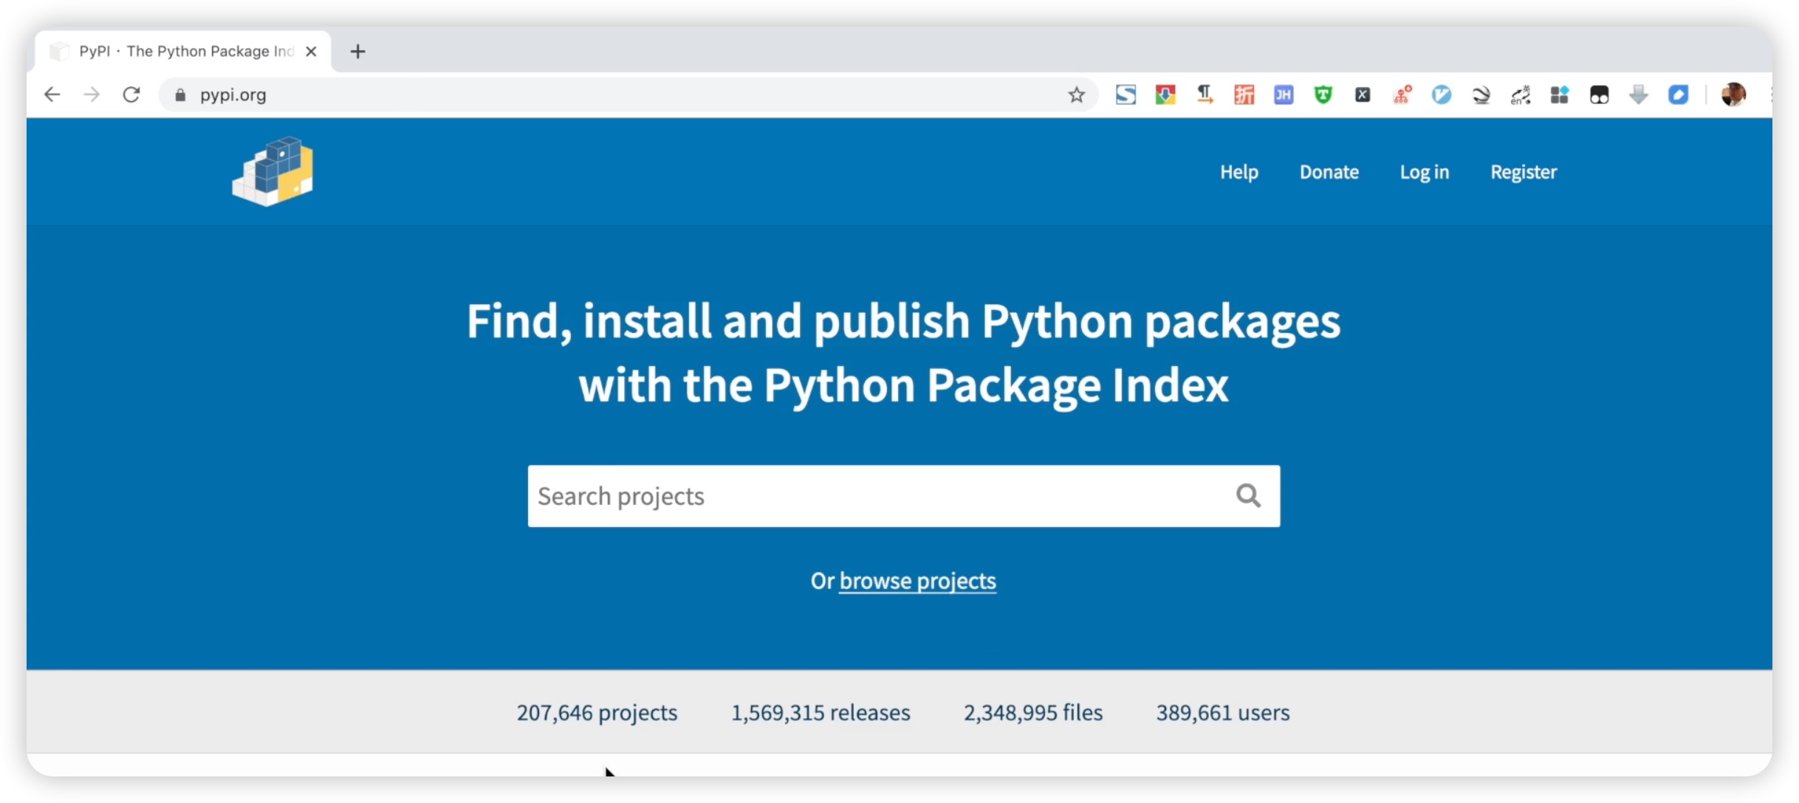The height and width of the screenshot is (803, 1799).
Task: Click the PyPI logo
Action: click(273, 171)
